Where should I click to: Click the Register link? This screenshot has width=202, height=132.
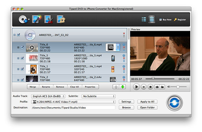click(x=180, y=20)
